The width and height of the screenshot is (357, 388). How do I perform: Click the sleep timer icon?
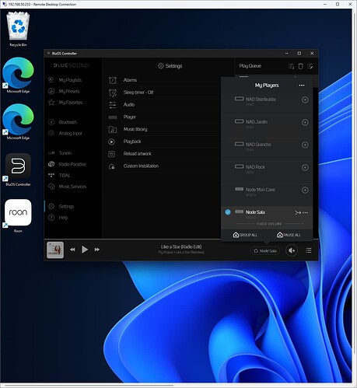pos(112,93)
